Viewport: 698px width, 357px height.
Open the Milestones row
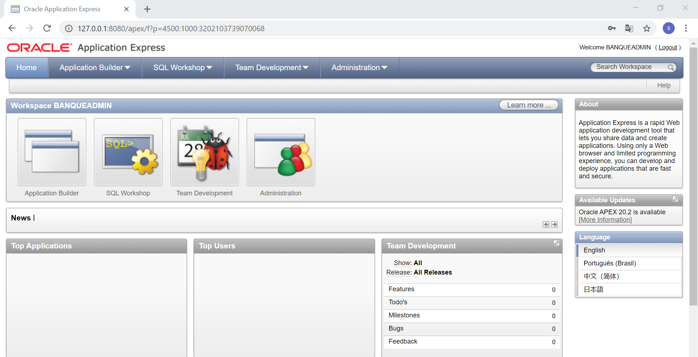pos(472,316)
